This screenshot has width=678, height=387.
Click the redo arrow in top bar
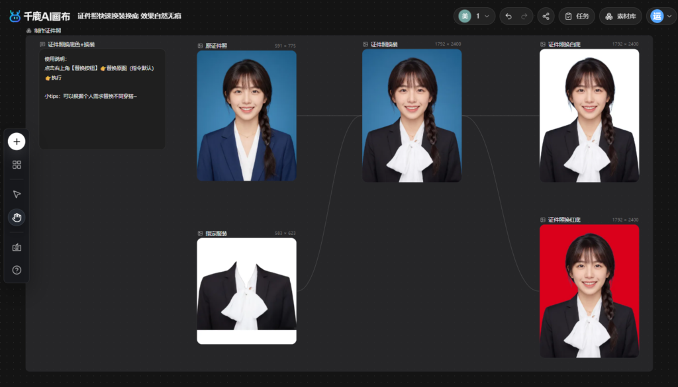[x=524, y=17]
